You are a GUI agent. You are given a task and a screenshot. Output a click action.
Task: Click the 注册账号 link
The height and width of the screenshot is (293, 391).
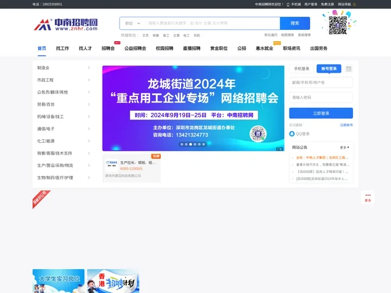(x=346, y=125)
